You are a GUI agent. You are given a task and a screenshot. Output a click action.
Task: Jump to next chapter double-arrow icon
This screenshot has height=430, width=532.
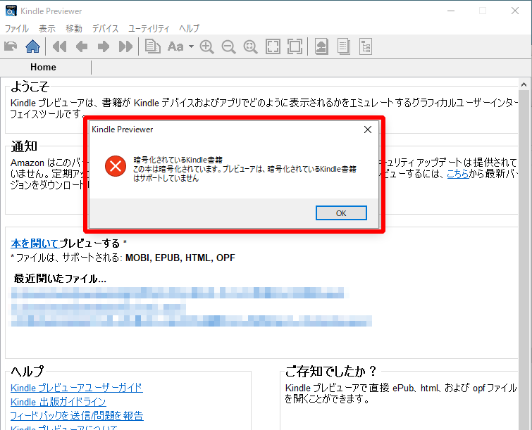(x=125, y=46)
